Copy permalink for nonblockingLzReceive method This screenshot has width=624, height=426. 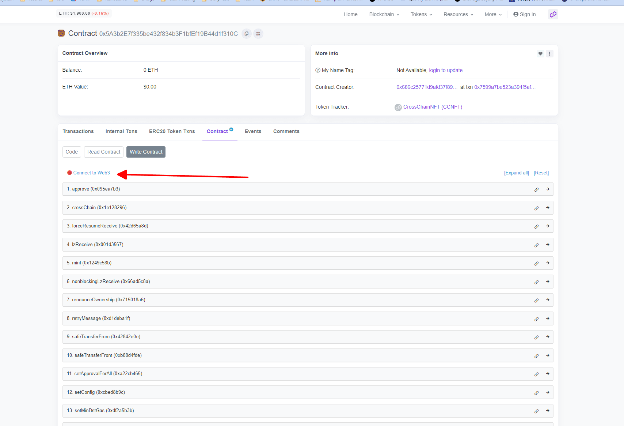[x=536, y=282]
